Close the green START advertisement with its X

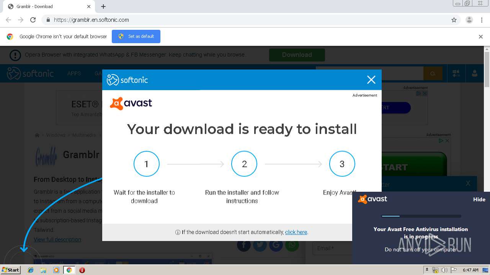pyautogui.click(x=447, y=141)
